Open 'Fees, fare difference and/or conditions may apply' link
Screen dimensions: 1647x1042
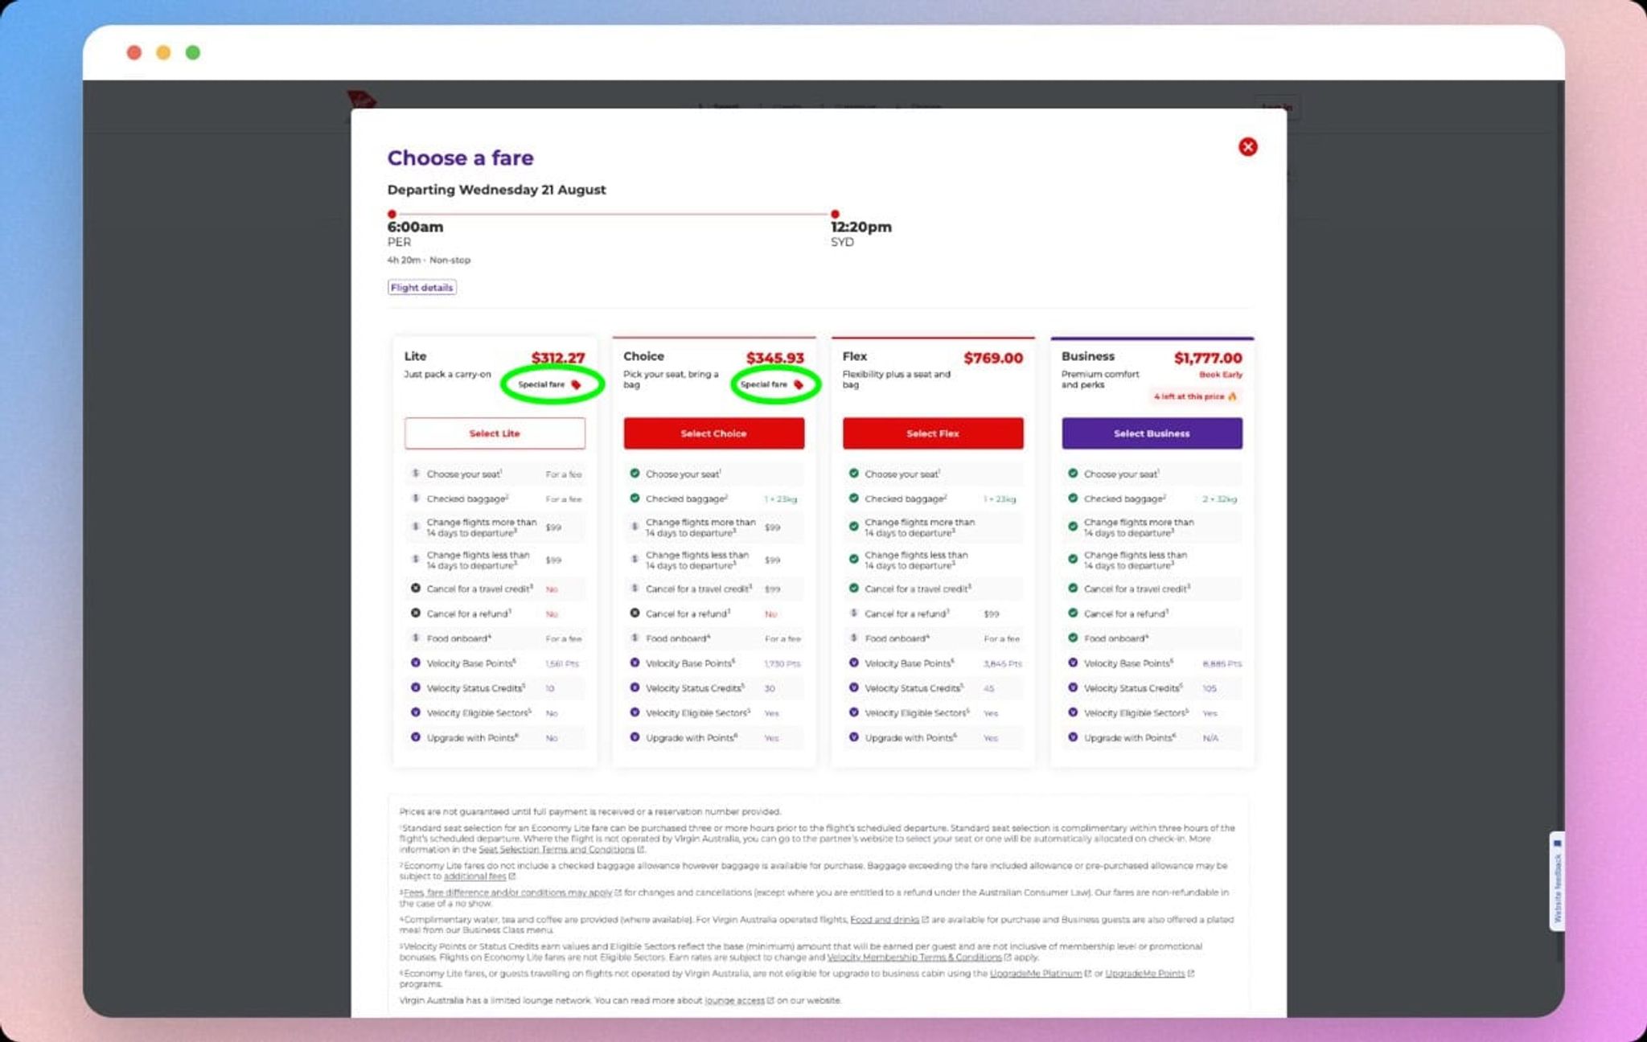pyautogui.click(x=507, y=892)
